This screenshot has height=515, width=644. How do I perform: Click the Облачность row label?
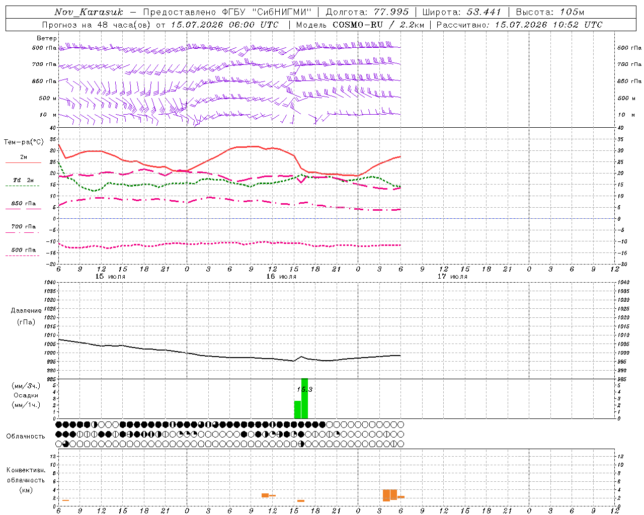pyautogui.click(x=26, y=436)
